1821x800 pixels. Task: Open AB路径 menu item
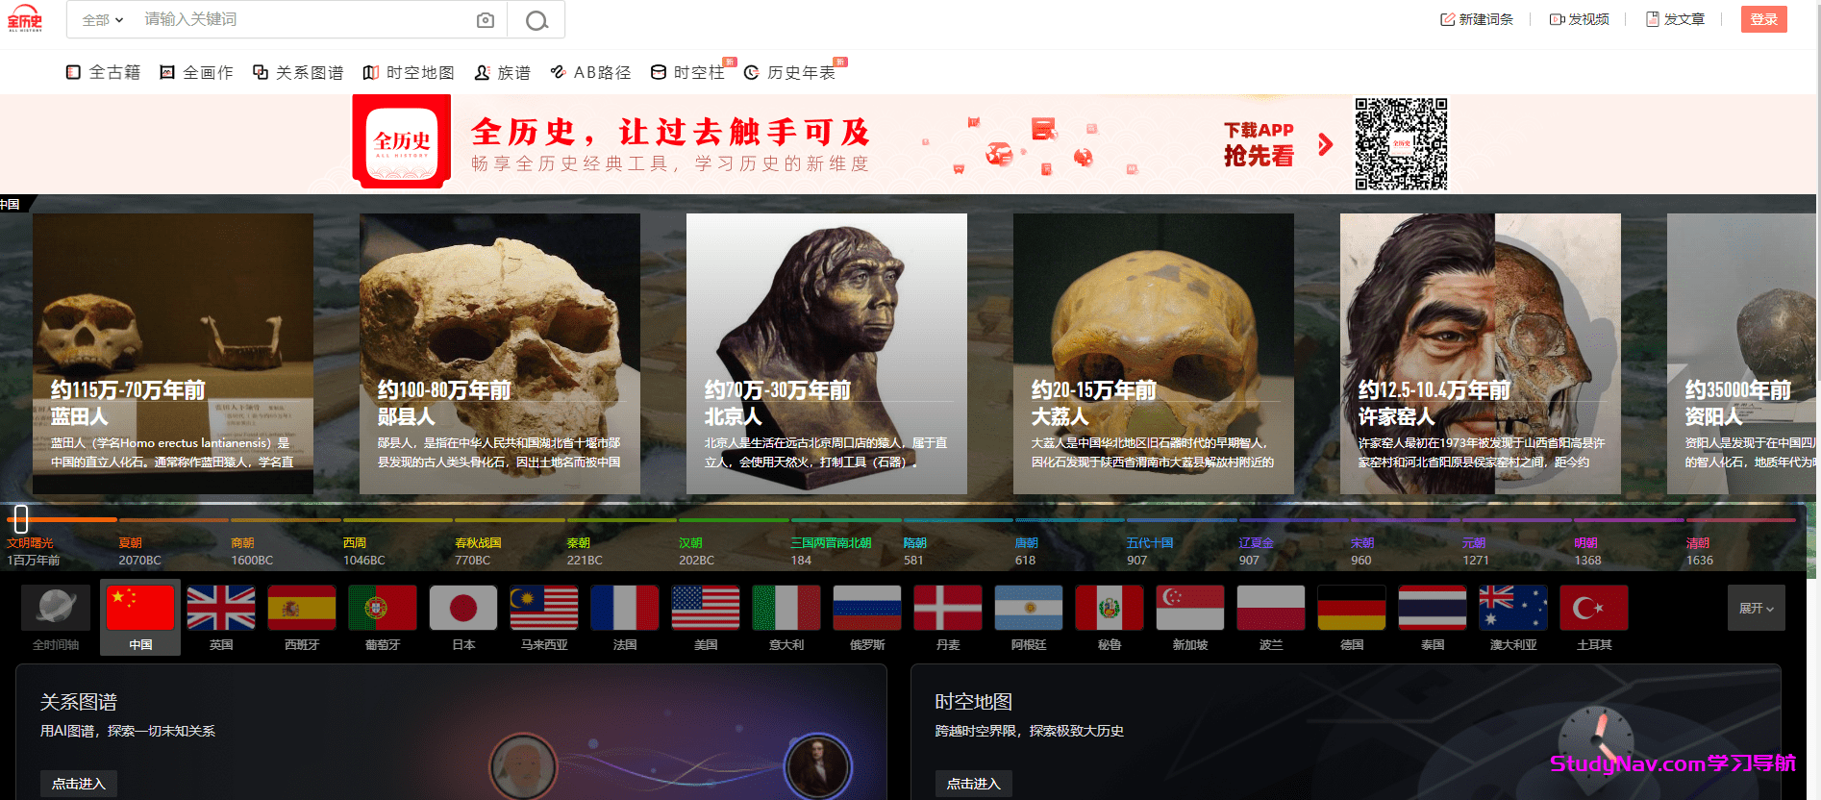(x=590, y=72)
